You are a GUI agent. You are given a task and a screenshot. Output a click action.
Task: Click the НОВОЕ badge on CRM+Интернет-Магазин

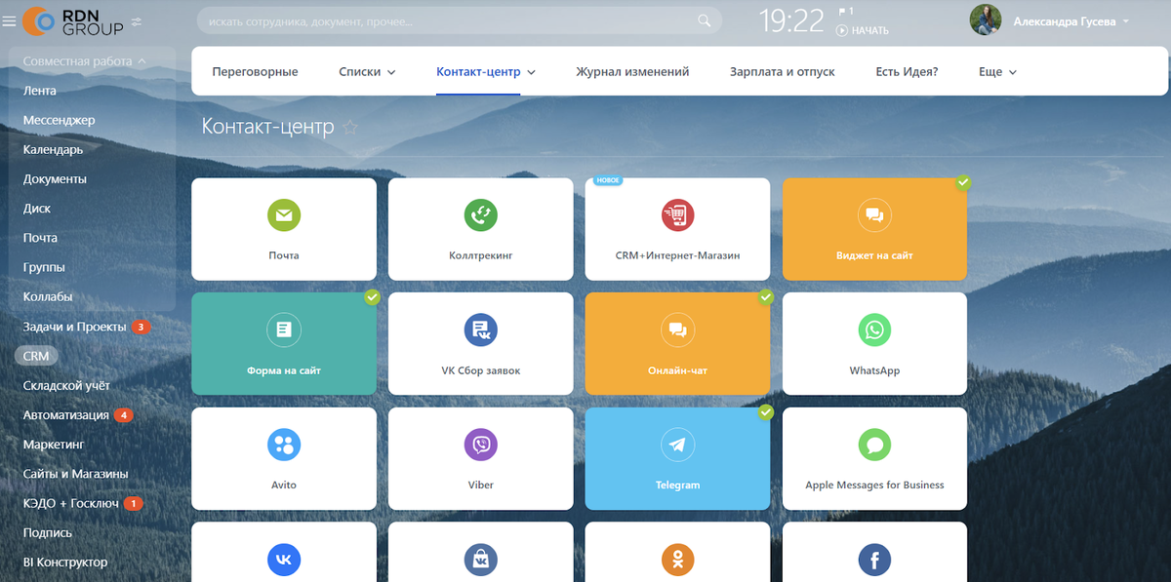608,180
